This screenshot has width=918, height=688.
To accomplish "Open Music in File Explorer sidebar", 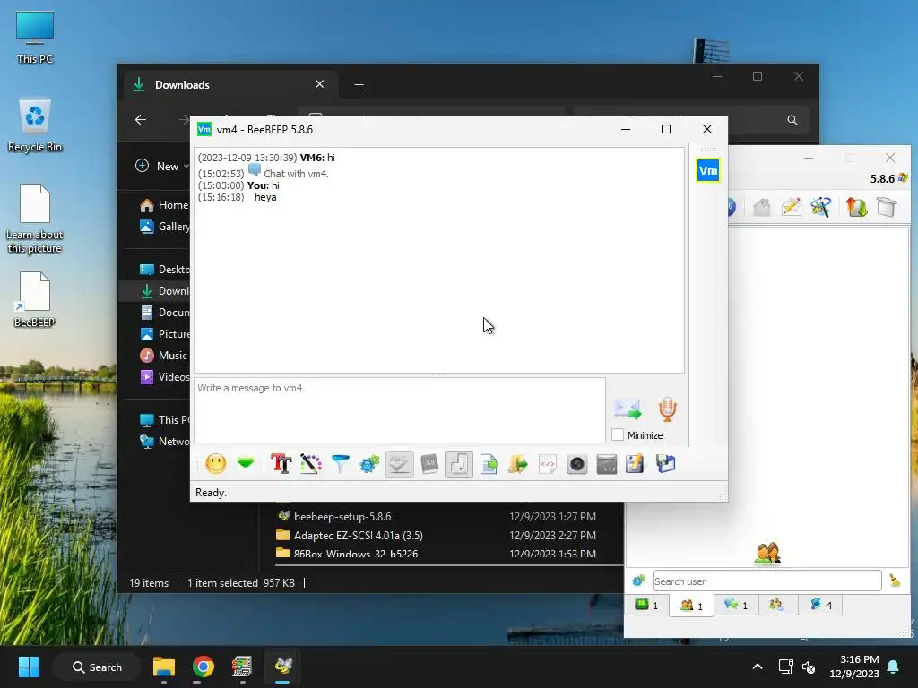I will 164,355.
